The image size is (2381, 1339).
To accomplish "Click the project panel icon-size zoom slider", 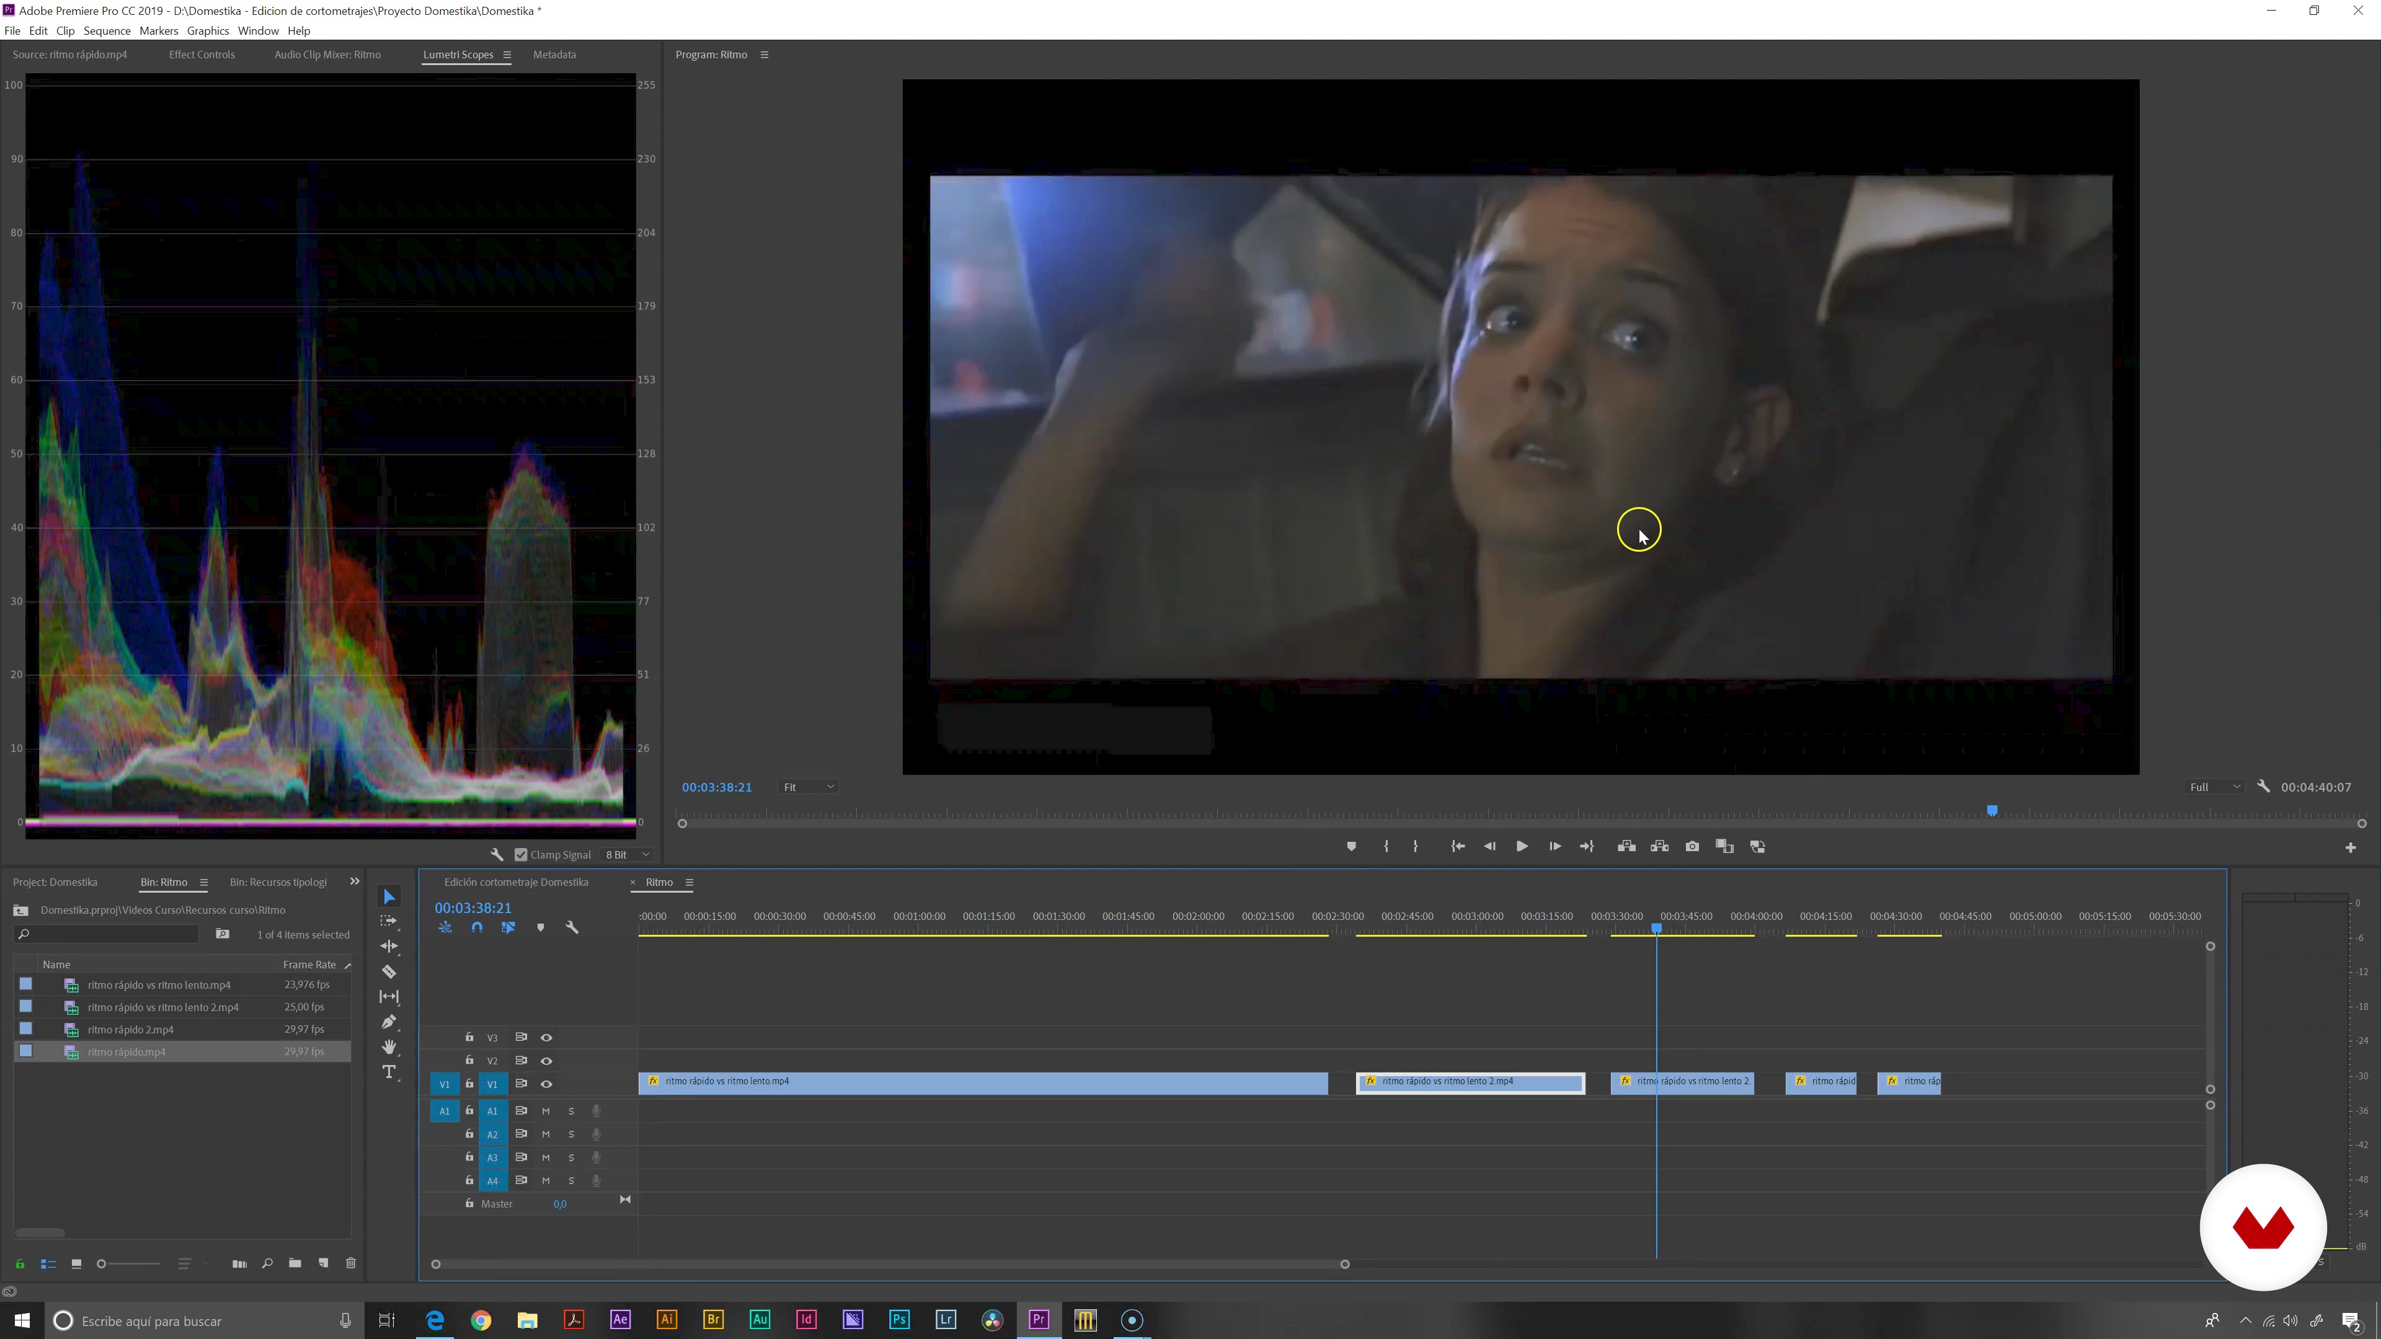I will pos(130,1263).
